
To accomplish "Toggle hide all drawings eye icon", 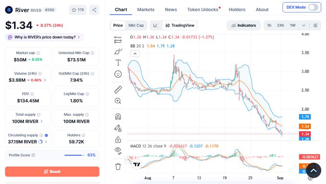I will click(118, 151).
